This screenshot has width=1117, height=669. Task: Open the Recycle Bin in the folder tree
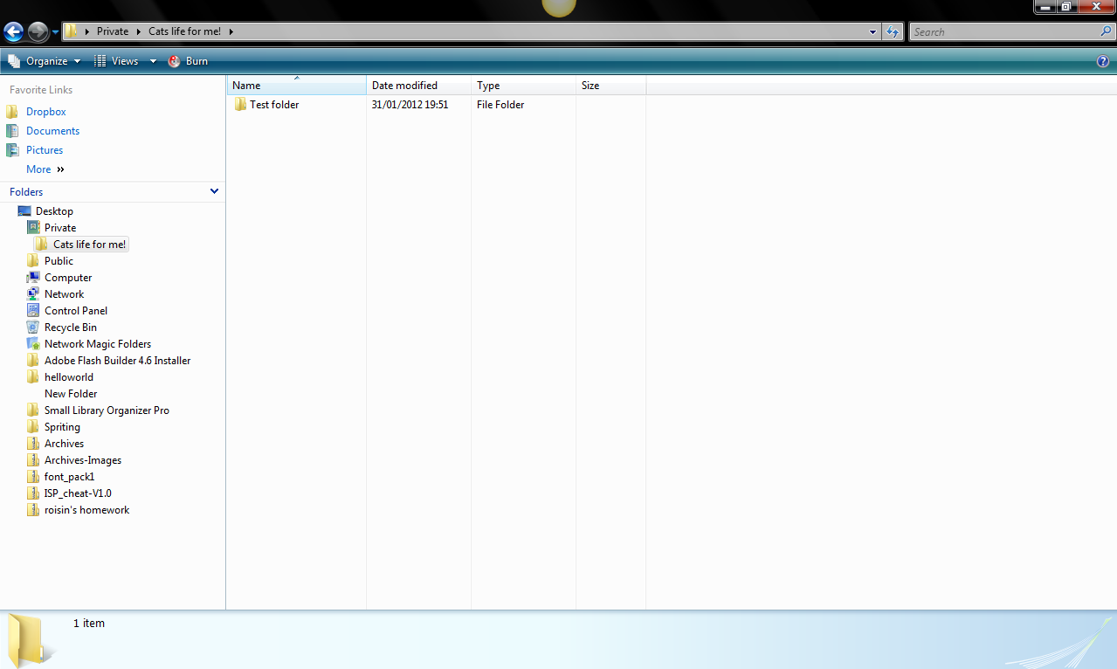[x=70, y=327]
